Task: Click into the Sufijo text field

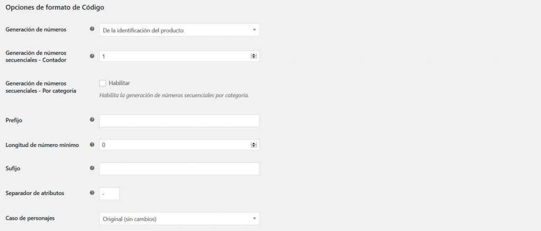Action: click(179, 169)
